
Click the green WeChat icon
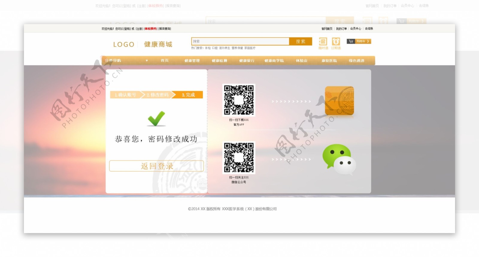[x=339, y=159]
